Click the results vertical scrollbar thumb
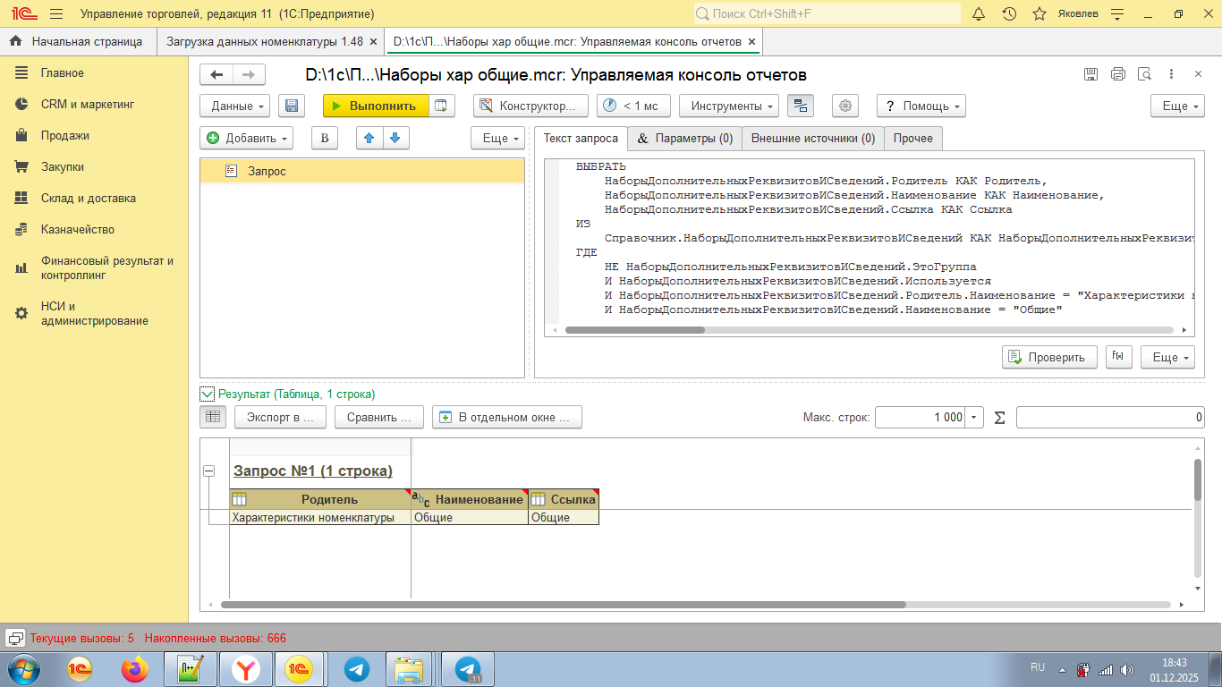This screenshot has height=687, width=1222. pos(1198,479)
